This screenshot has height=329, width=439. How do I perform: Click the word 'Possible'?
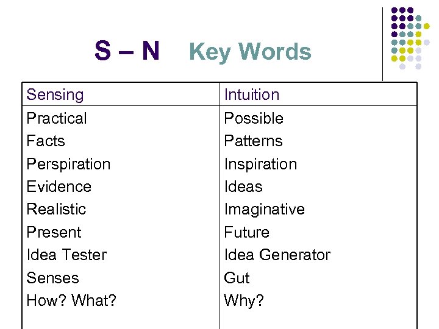pyautogui.click(x=254, y=118)
